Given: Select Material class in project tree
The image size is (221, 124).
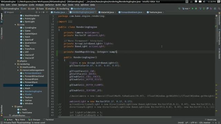Looking at the screenshot, I should 29,85.
